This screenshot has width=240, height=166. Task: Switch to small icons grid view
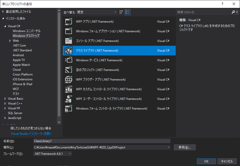pos(121,12)
